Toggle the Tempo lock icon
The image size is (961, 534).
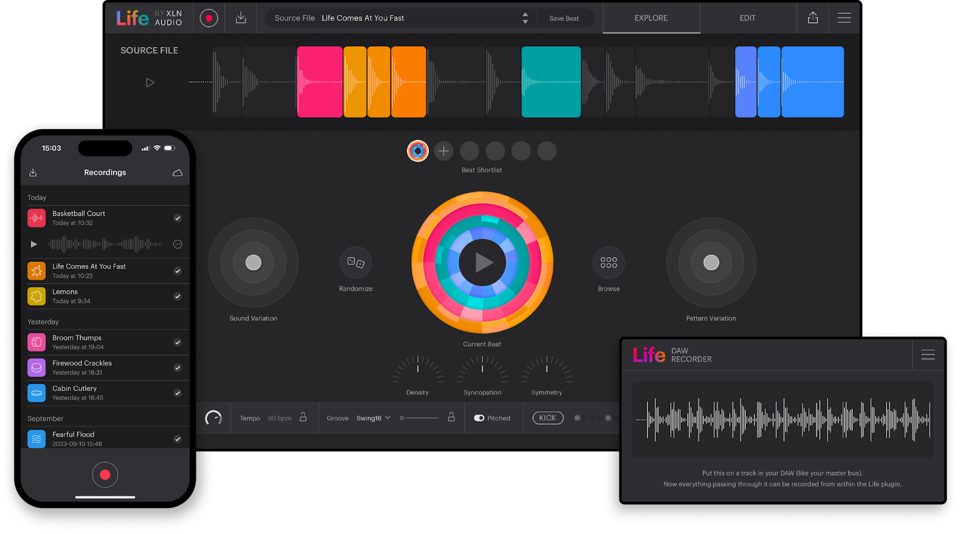pyautogui.click(x=303, y=417)
